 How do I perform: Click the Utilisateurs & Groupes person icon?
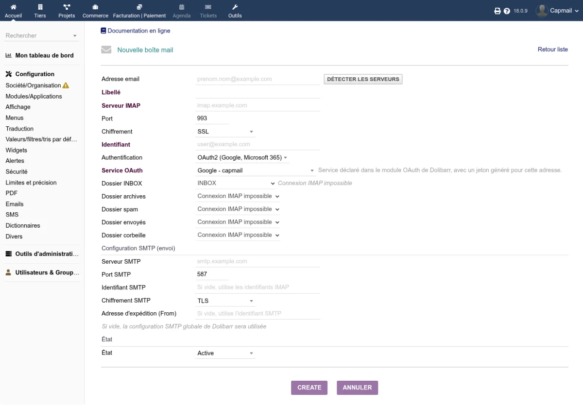coord(8,272)
